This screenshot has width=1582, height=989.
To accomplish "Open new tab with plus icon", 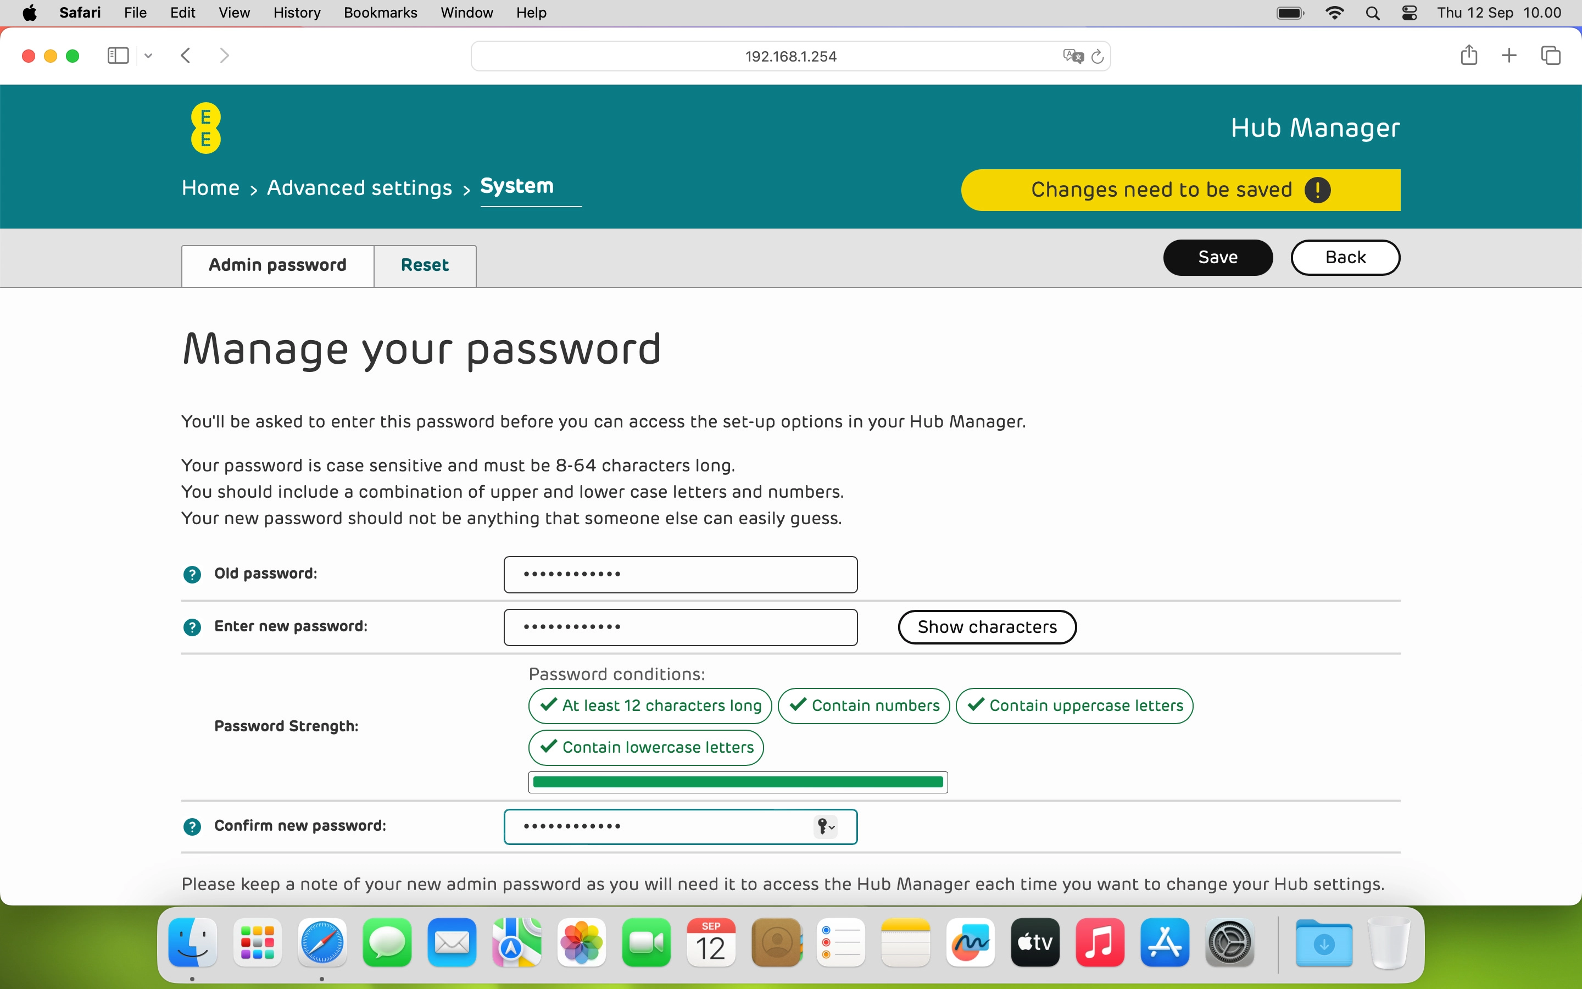I will (1509, 55).
